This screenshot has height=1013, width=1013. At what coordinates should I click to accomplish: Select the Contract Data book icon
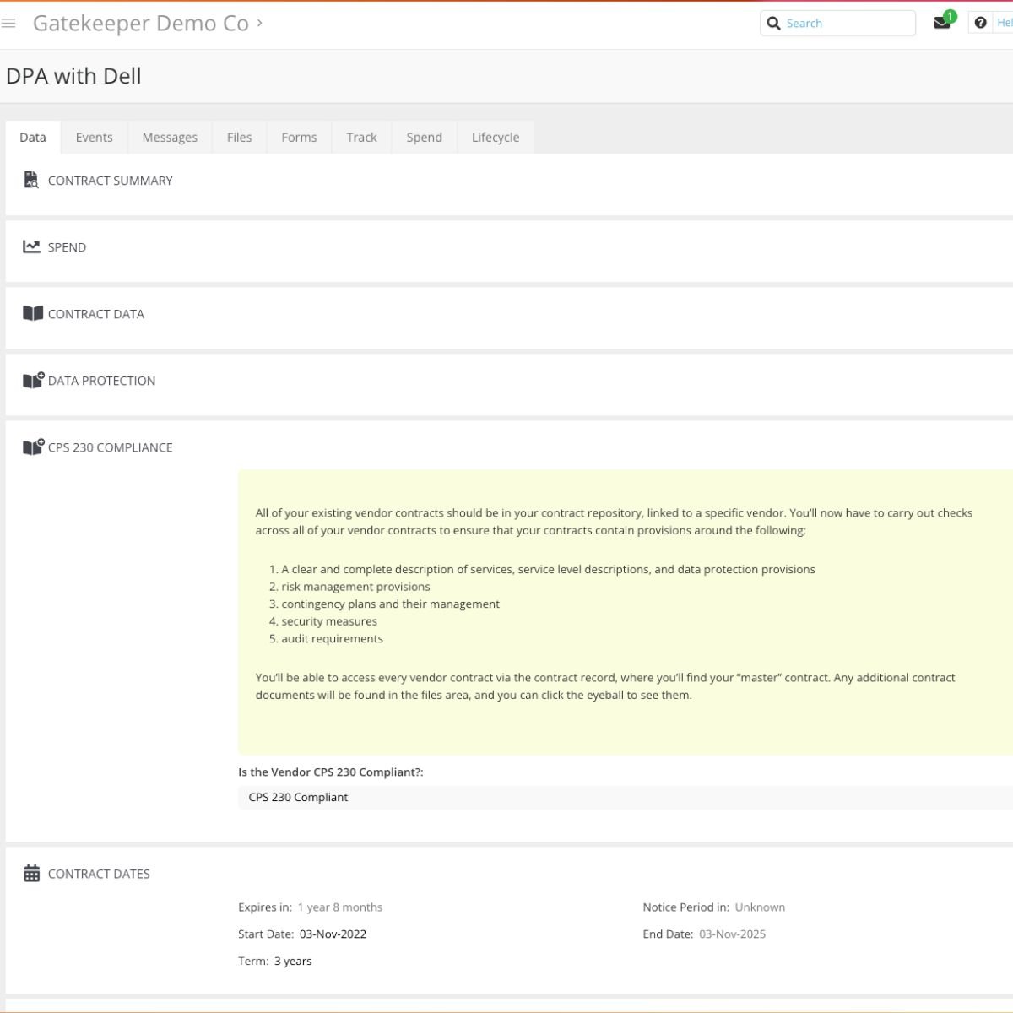(x=32, y=313)
